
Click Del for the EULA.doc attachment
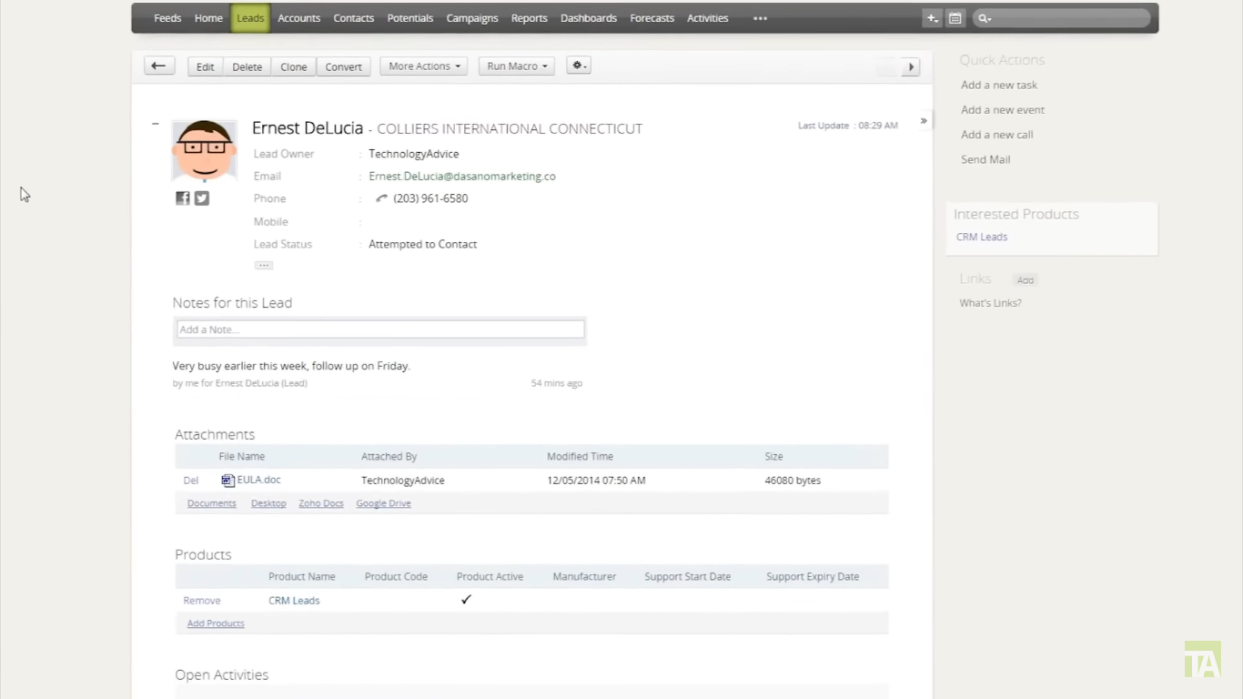(191, 481)
